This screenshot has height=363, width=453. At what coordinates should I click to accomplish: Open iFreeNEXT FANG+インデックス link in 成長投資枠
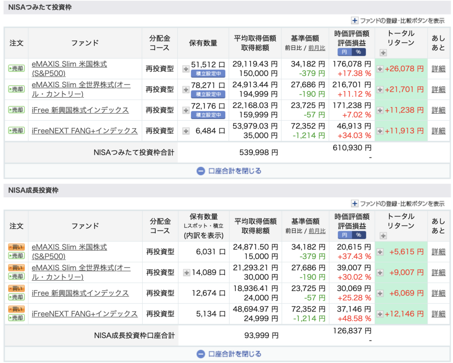pos(84,314)
